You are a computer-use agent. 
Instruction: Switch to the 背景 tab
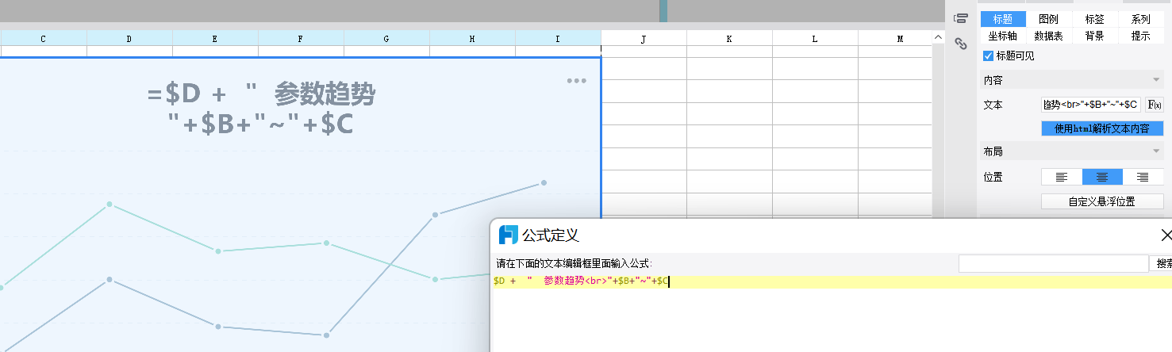pyautogui.click(x=1095, y=36)
